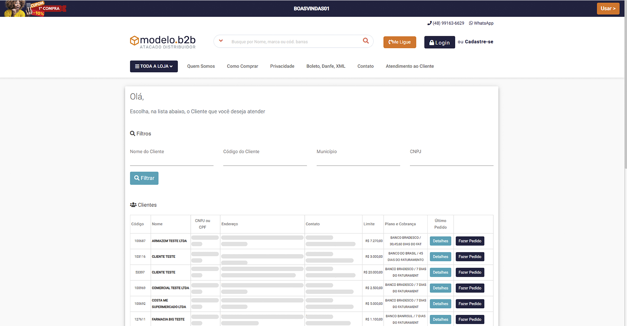Open Atendimento ao Cliente menu item
Image resolution: width=627 pixels, height=326 pixels.
(410, 66)
